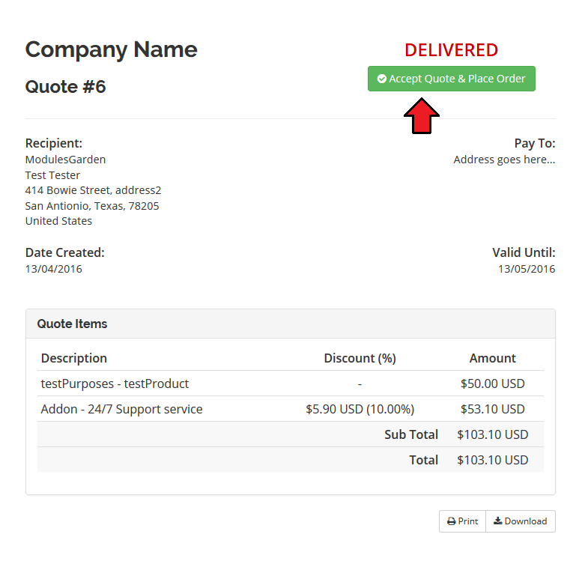Click the Total label in last row
Image resolution: width=579 pixels, height=576 pixels.
pos(424,460)
